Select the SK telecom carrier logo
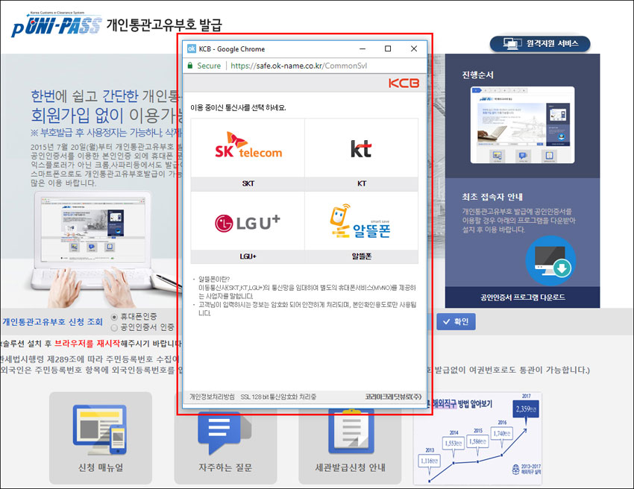The width and height of the screenshot is (634, 489). [x=248, y=145]
